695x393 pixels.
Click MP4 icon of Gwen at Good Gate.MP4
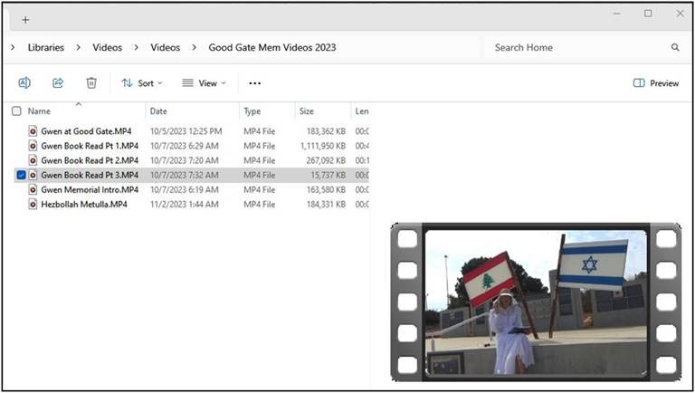pos(33,131)
